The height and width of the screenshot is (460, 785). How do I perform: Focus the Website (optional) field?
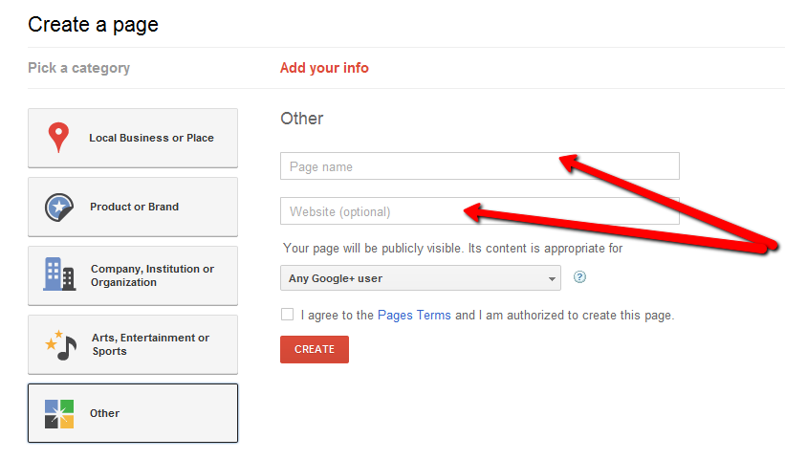tap(480, 210)
